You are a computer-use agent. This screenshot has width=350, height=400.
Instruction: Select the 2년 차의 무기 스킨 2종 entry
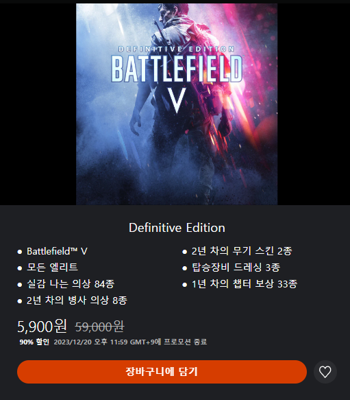[242, 251]
